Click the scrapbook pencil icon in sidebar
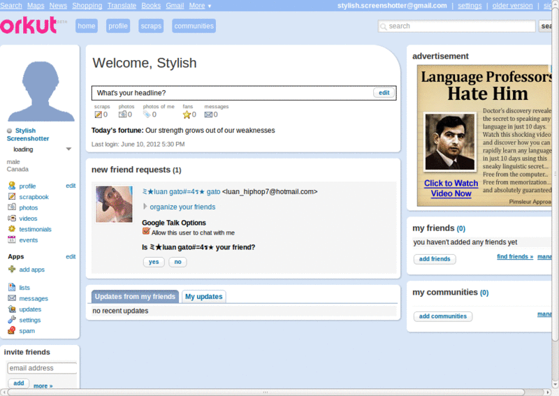The height and width of the screenshot is (396, 559). click(x=12, y=196)
